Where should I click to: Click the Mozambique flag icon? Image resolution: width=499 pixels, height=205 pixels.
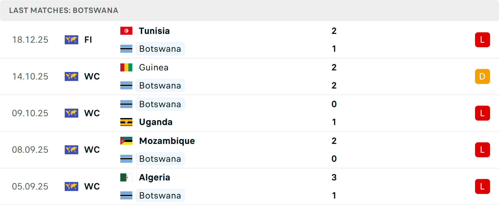[x=126, y=141]
